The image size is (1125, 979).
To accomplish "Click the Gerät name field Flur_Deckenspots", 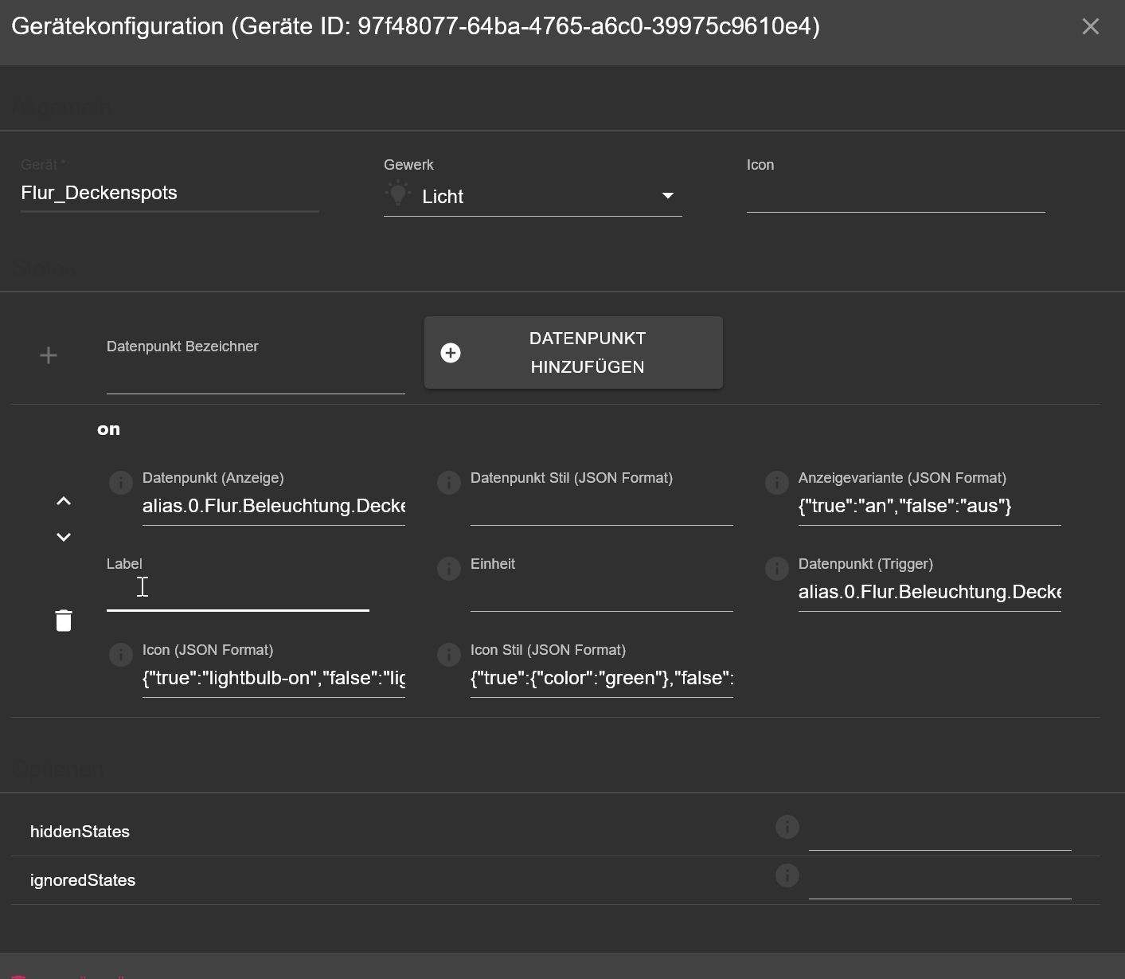I will tap(170, 194).
